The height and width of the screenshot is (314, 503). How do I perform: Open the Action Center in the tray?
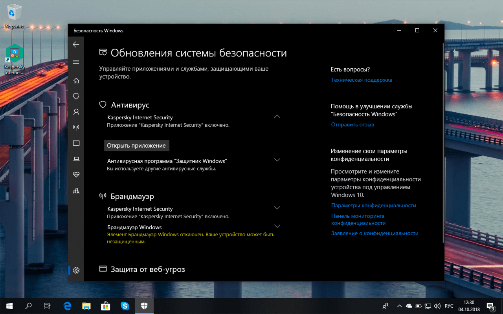(x=490, y=306)
